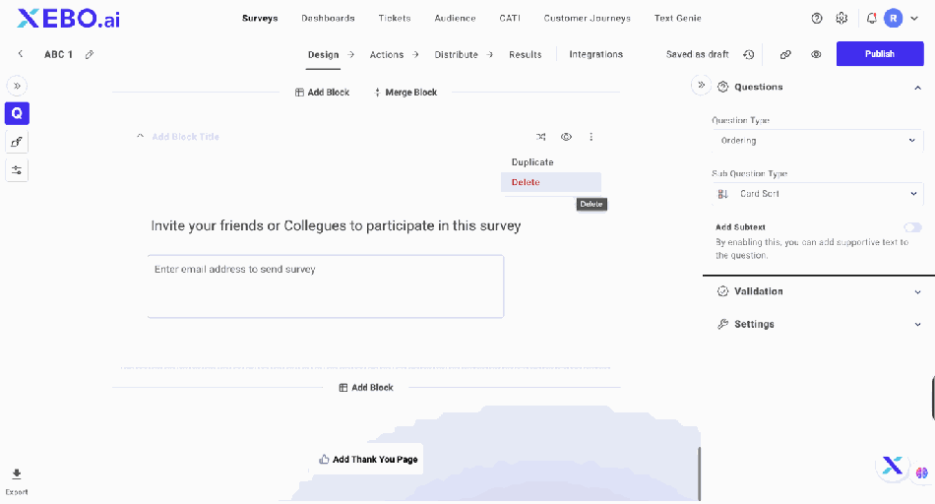Screen dimensions: 935x504
Task: Open the Text Genie tab
Action: tap(678, 18)
